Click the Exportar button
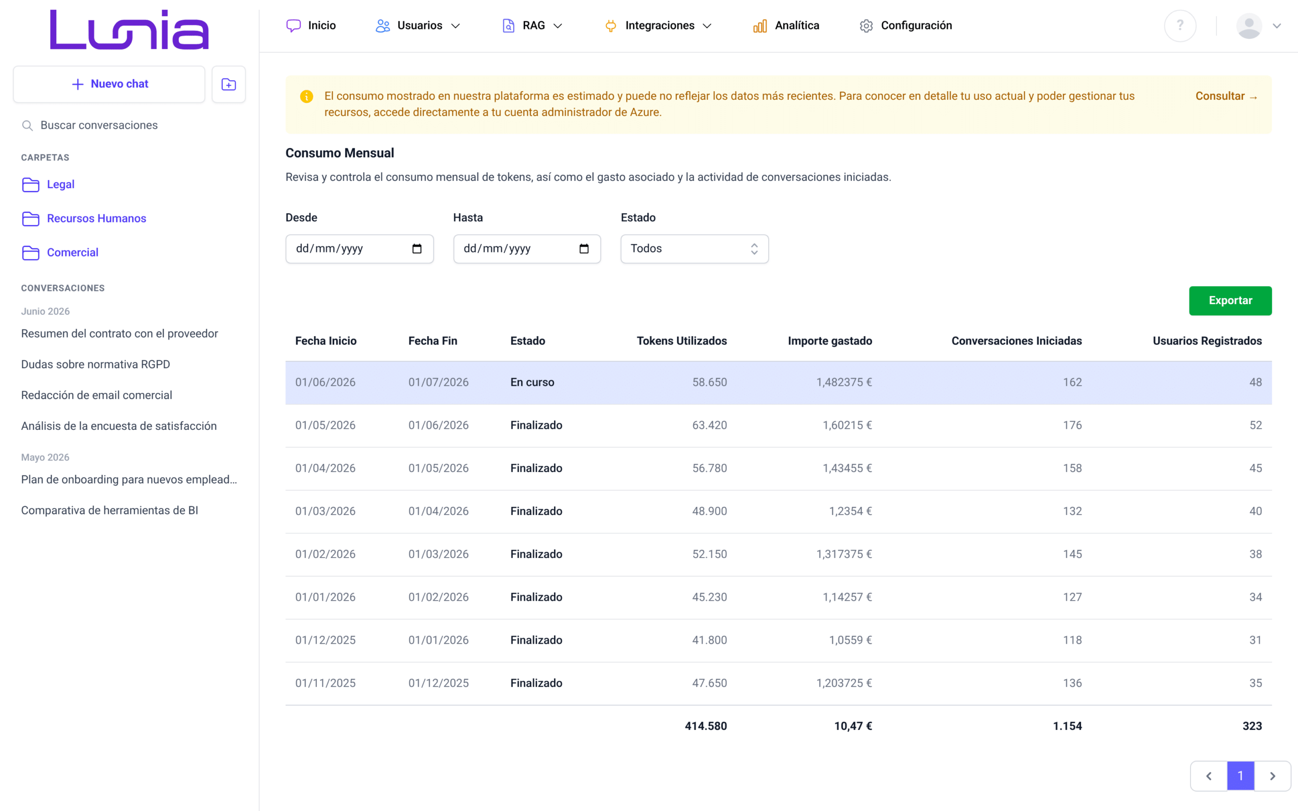Viewport: 1298px width, 811px height. (1230, 301)
